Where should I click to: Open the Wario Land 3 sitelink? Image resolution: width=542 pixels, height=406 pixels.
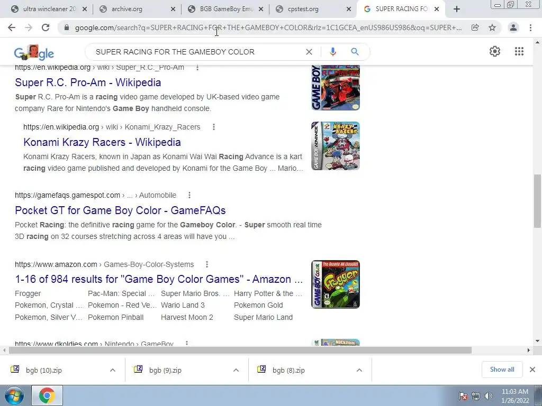coord(183,305)
